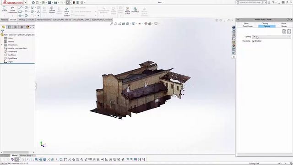Viewport: 293px width, 165px height.
Task: Select the Circle sketch tool
Action: pos(26,8)
